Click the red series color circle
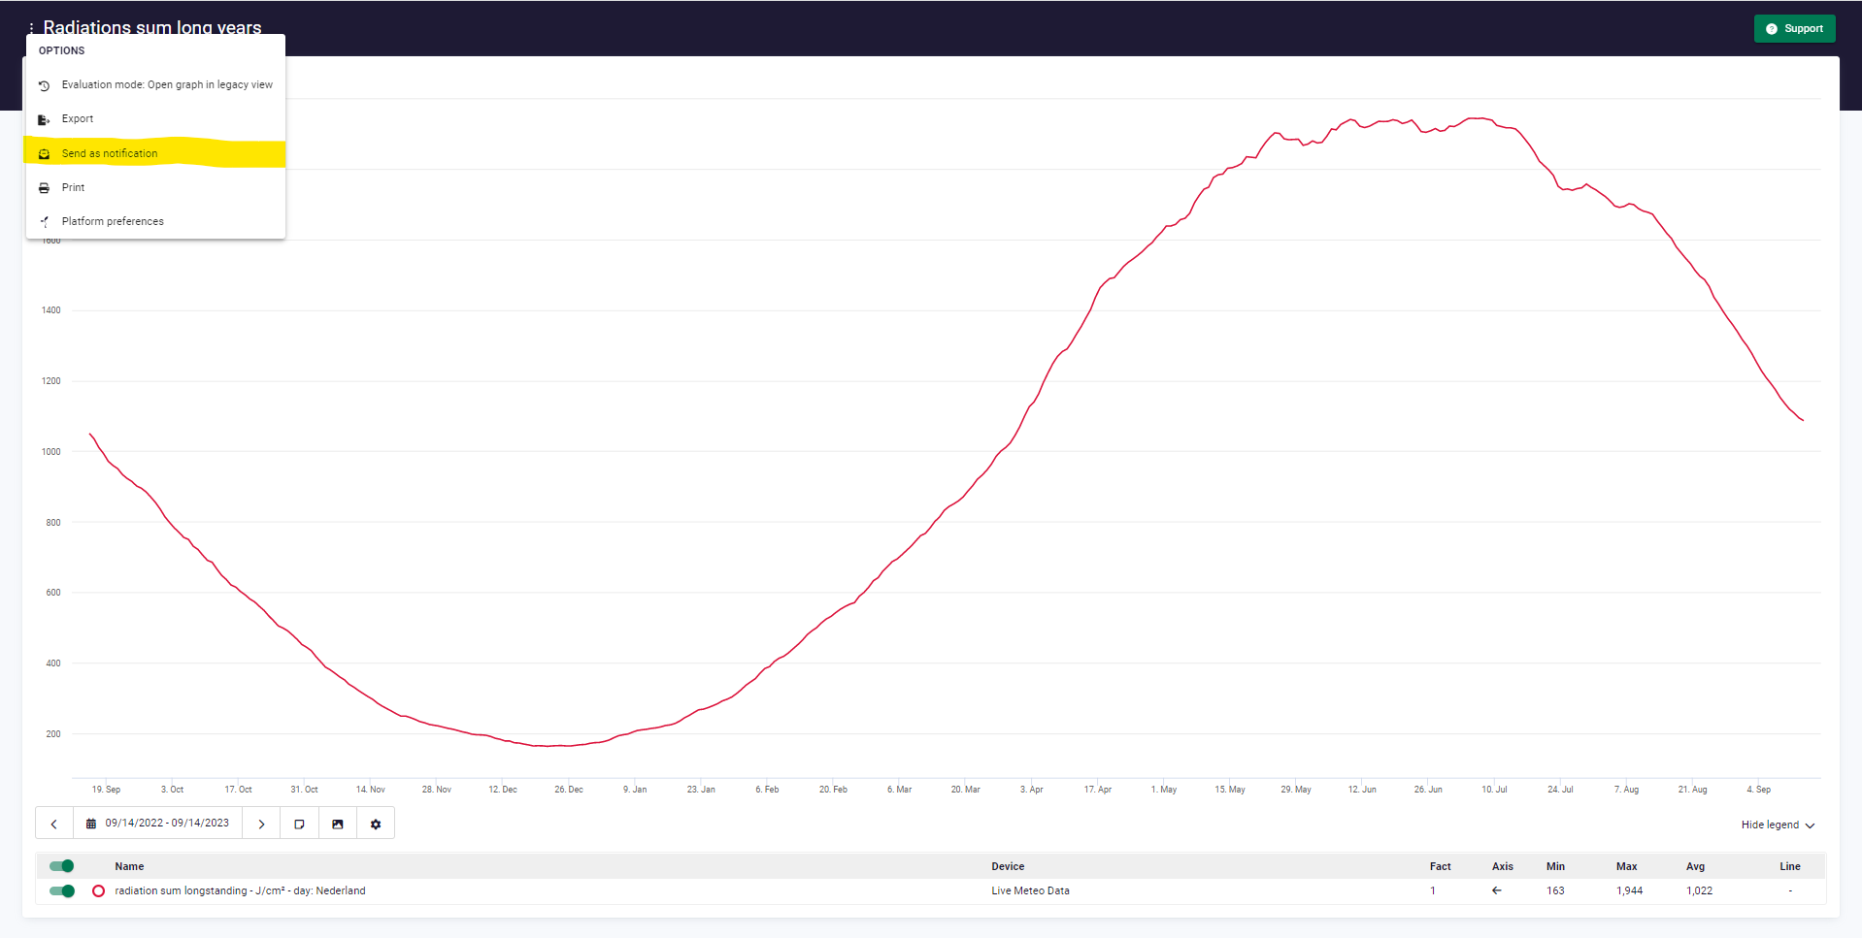 pos(98,890)
